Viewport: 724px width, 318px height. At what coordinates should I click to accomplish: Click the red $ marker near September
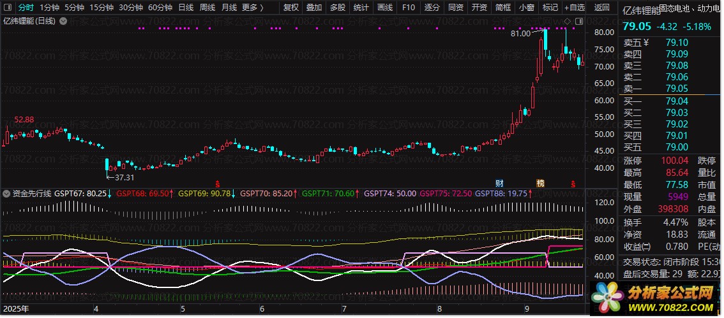click(x=573, y=183)
